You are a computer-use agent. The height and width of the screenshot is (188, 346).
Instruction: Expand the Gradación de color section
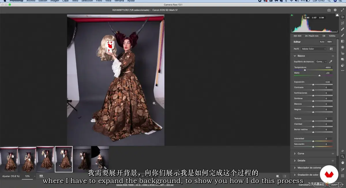(x=295, y=175)
